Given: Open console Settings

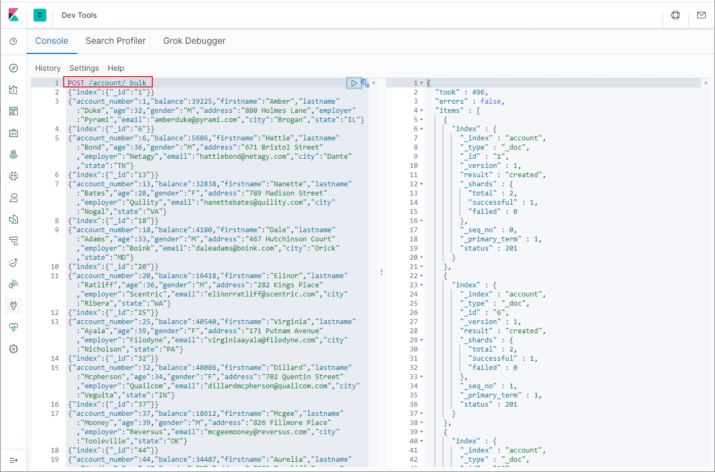Looking at the screenshot, I should tap(84, 68).
